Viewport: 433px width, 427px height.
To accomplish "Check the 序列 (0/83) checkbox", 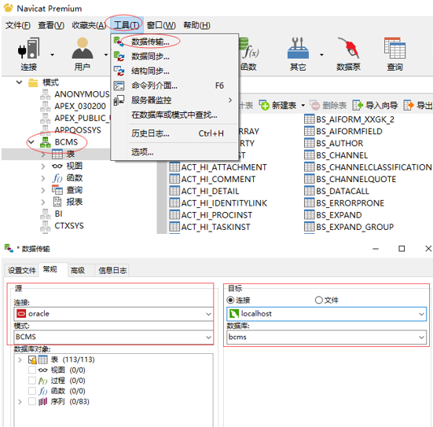I will coord(32,401).
